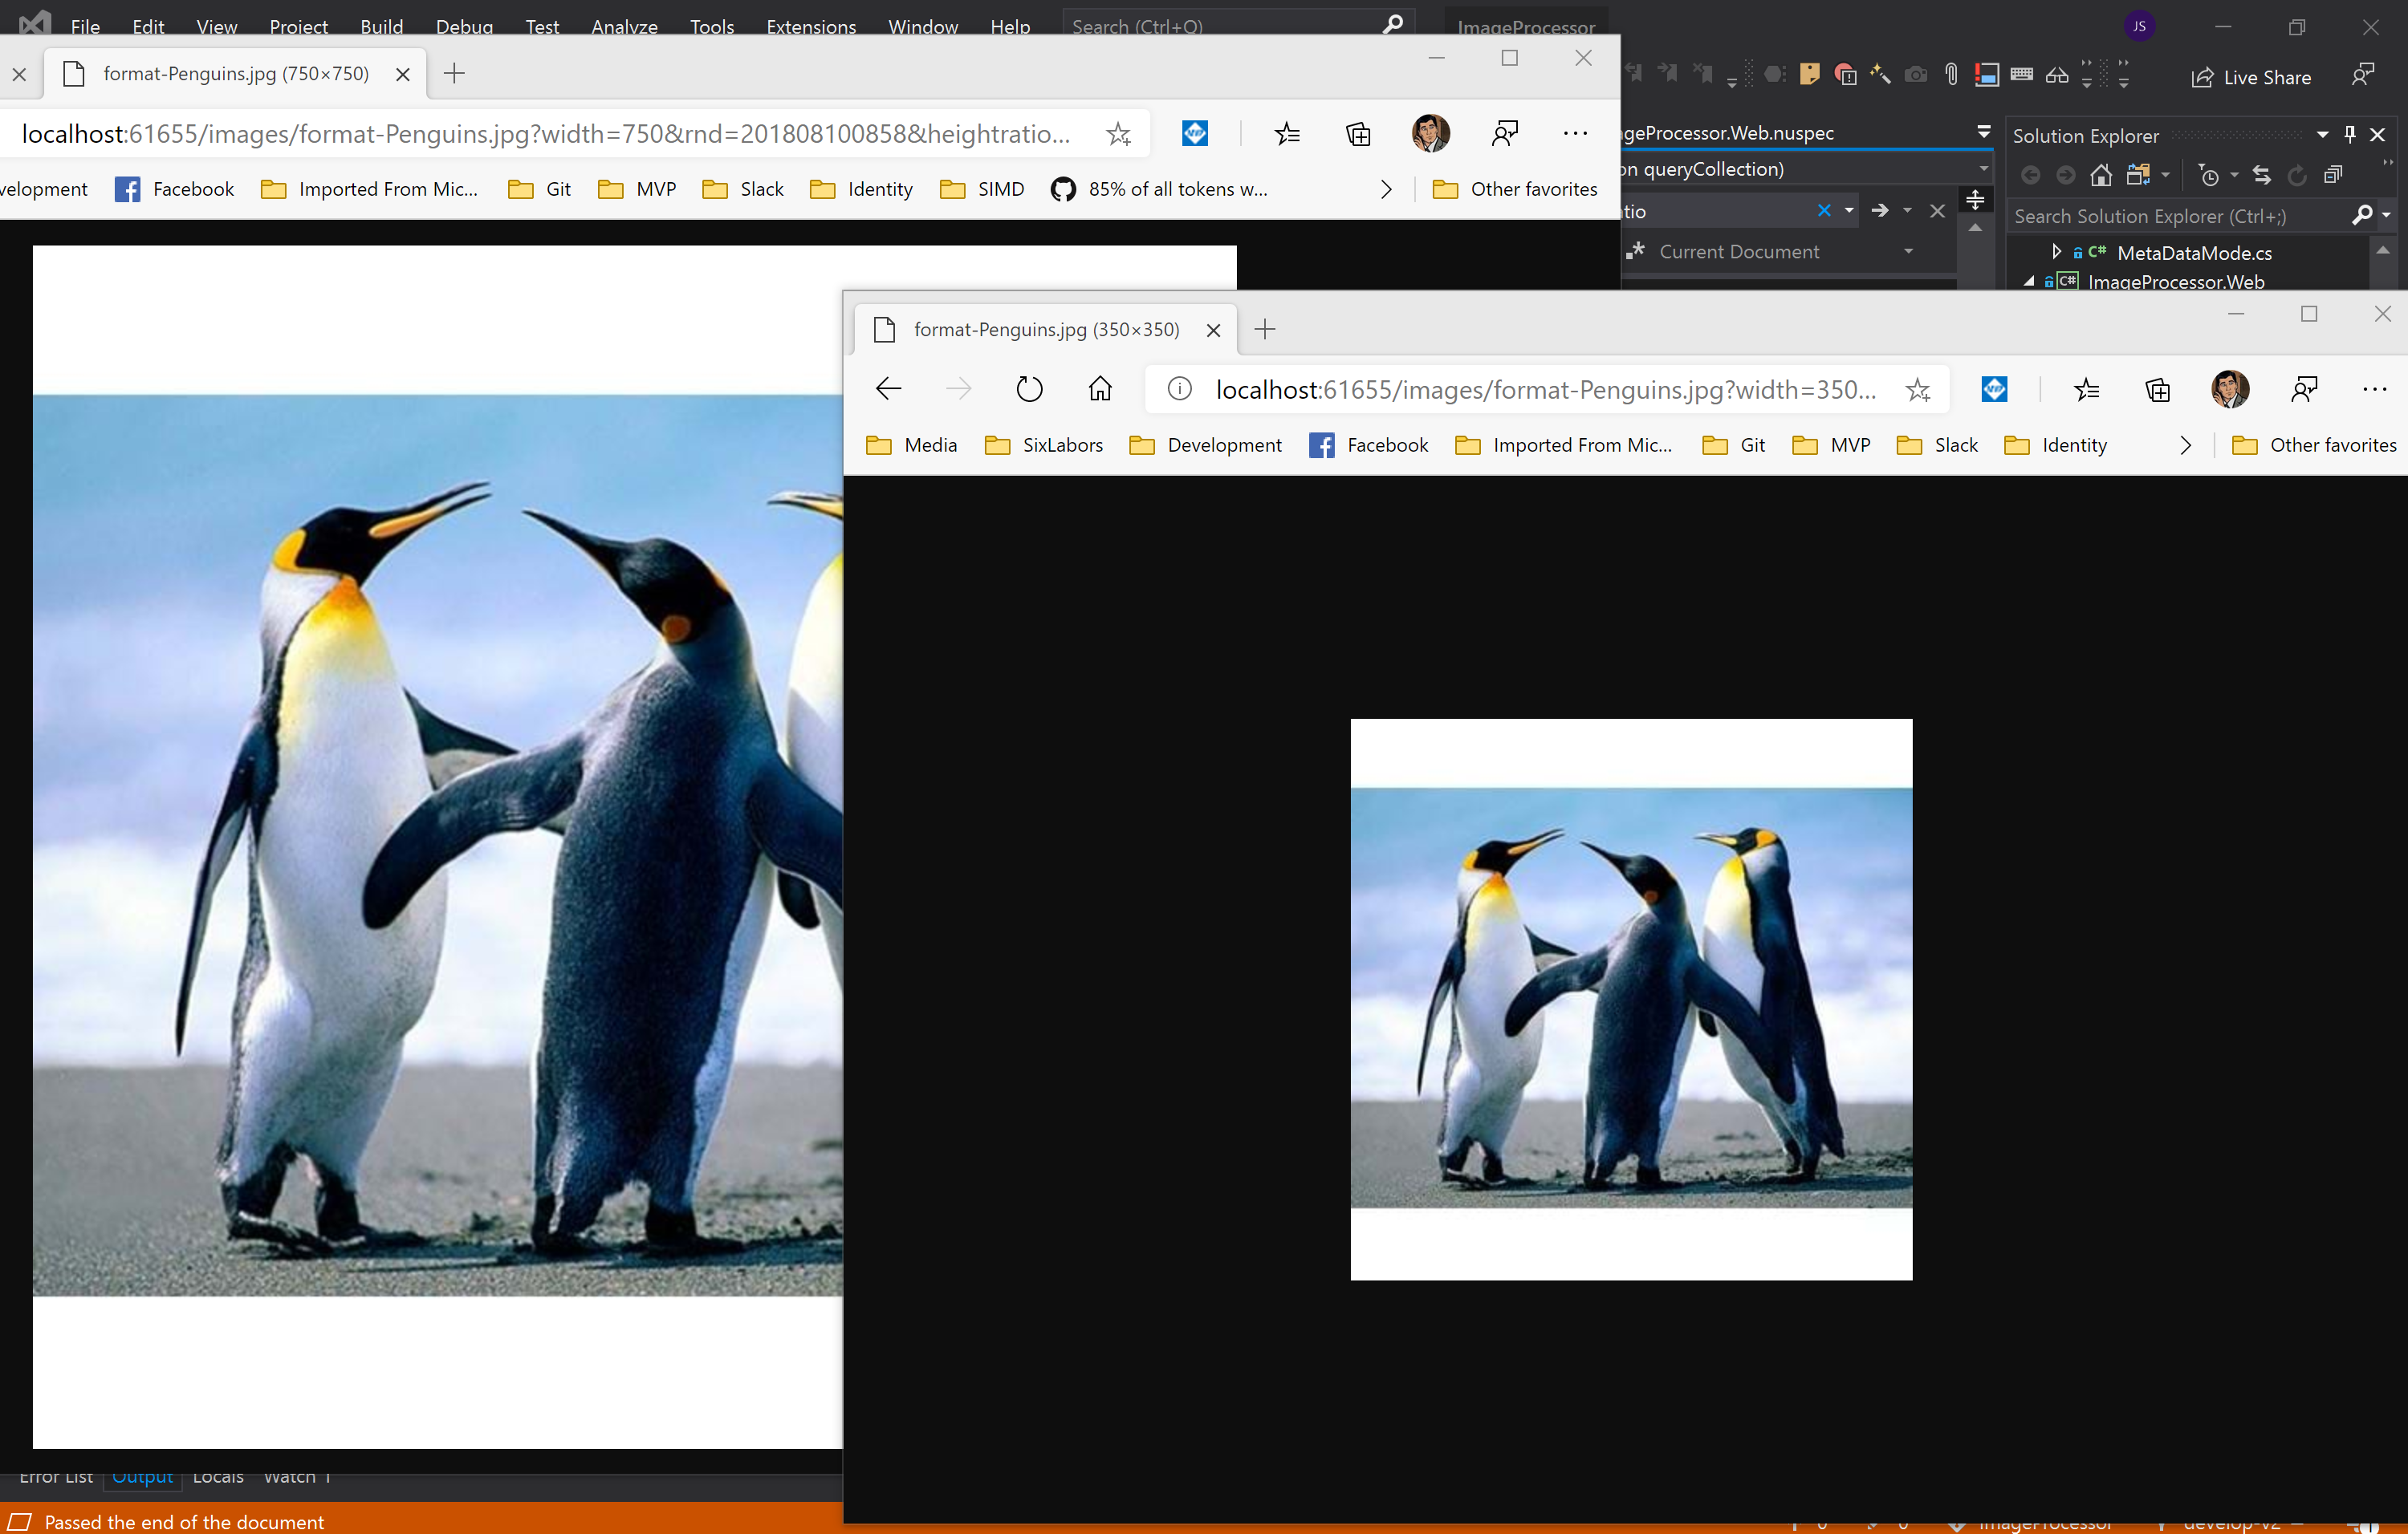Screen dimensions: 2408x1534
Task: Open the Extensions menu in Visual Studio
Action: (x=811, y=26)
